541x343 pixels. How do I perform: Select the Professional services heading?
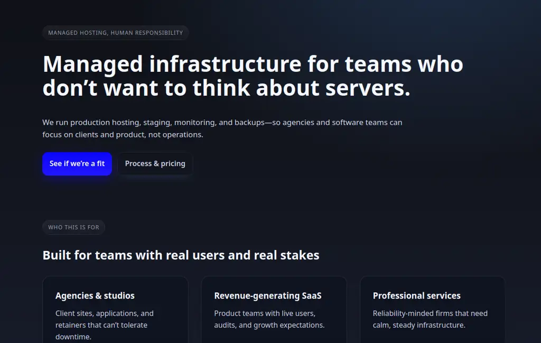417,295
